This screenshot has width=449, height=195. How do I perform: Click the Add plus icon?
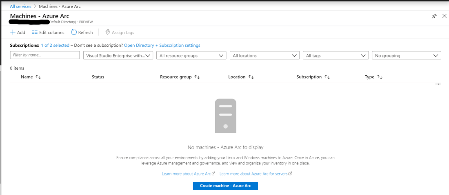click(x=13, y=33)
